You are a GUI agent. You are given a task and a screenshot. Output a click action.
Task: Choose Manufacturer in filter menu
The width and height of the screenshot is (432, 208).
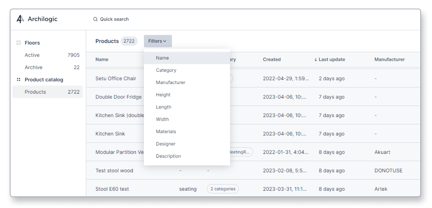pyautogui.click(x=187, y=82)
